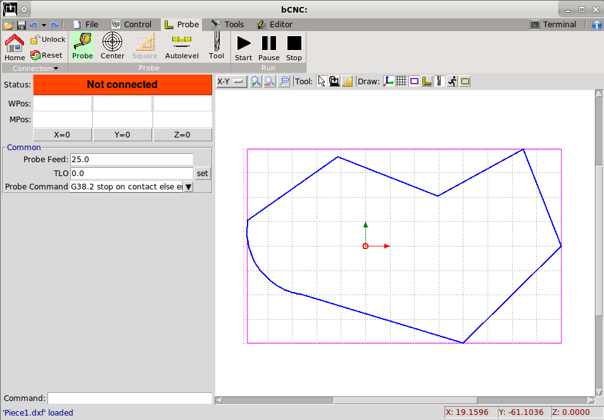Activate the Ruler triangle tool
The height and width of the screenshot is (420, 604).
348,81
